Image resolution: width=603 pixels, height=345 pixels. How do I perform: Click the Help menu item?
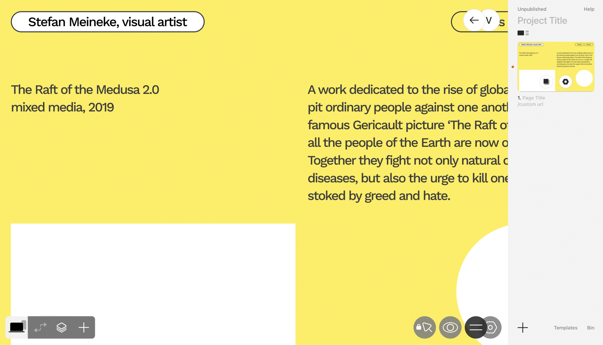coord(589,9)
